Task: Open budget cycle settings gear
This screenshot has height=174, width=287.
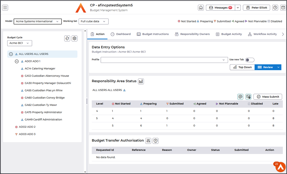Action: pos(74,39)
